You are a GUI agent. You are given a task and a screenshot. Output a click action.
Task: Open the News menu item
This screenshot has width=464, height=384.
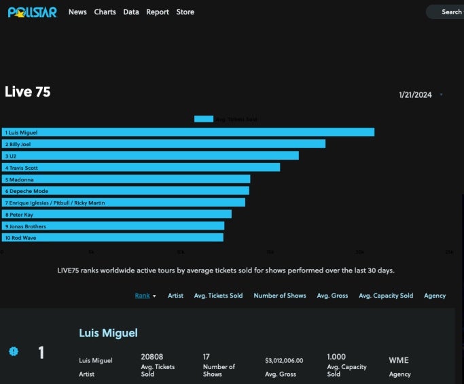[x=77, y=12]
